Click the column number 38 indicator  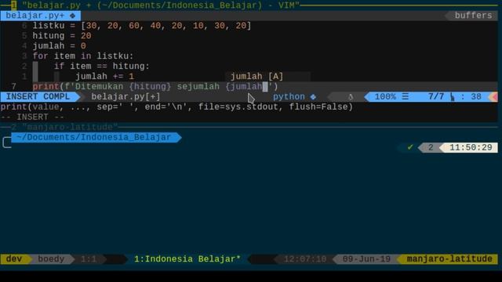tap(476, 96)
